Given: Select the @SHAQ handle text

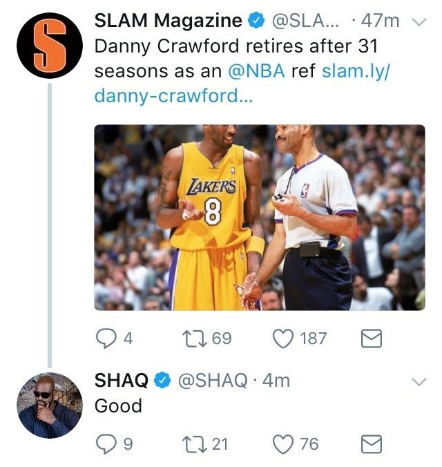Looking at the screenshot, I should (x=213, y=381).
